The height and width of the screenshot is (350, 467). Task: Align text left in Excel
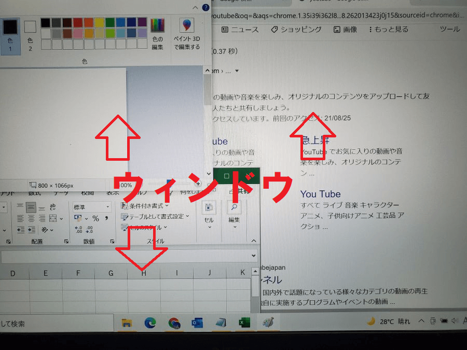coord(20,219)
